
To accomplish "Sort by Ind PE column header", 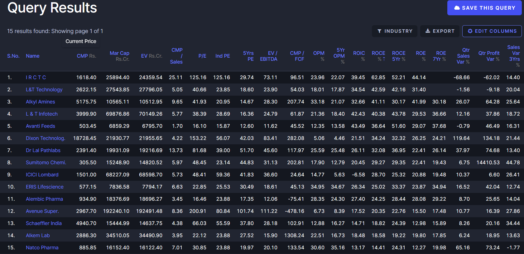I will [223, 56].
